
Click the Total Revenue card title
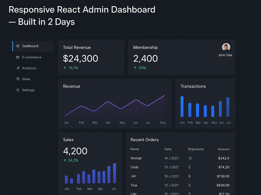(77, 47)
